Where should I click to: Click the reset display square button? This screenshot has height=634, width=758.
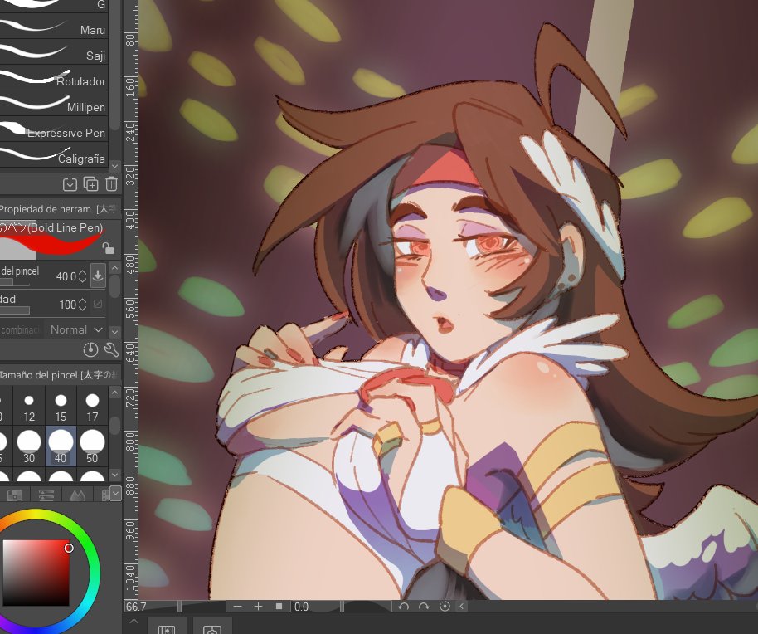[279, 607]
